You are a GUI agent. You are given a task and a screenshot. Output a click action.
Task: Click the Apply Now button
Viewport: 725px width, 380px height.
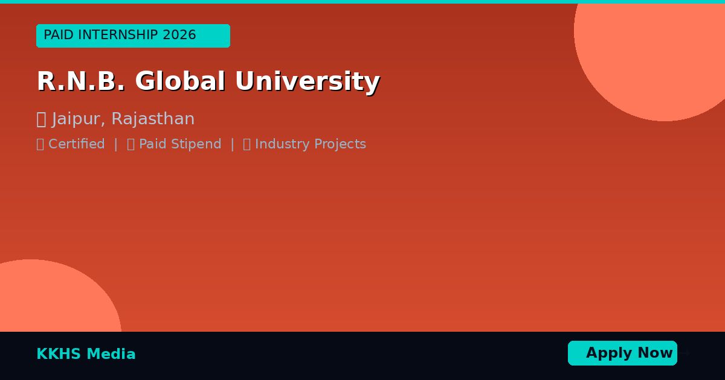click(x=622, y=353)
